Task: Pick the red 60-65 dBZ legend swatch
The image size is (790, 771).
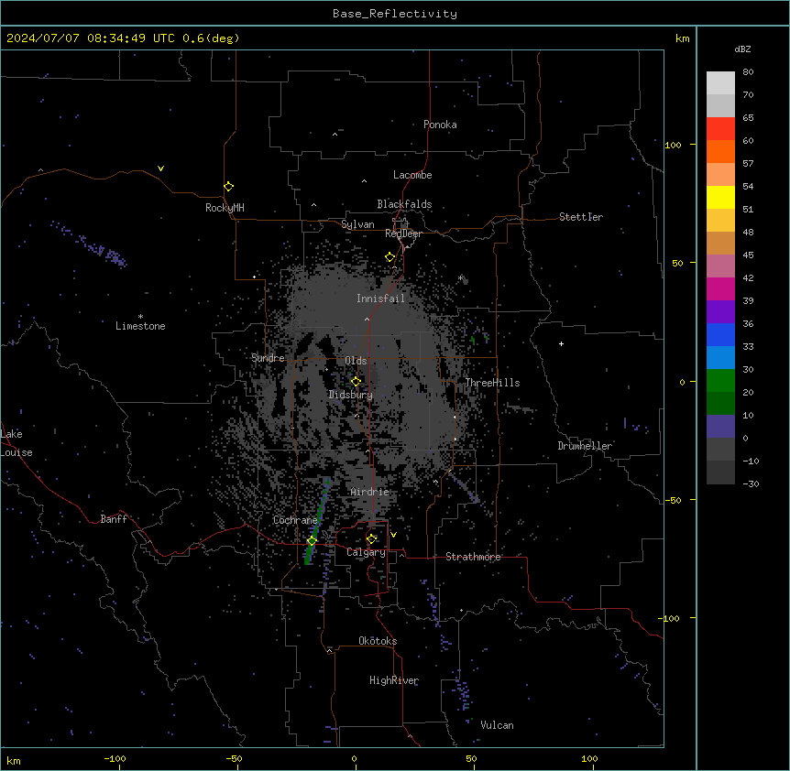Action: pyautogui.click(x=720, y=129)
